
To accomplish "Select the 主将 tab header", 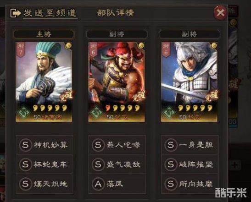I will (x=44, y=34).
